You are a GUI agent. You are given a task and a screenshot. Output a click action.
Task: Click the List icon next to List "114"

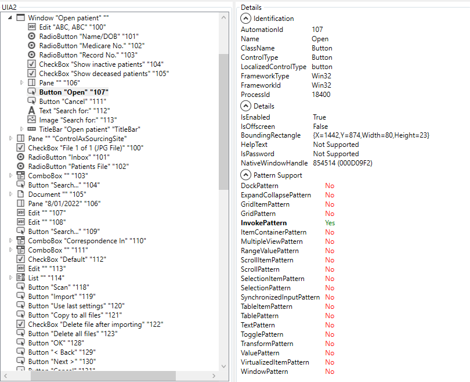(x=21, y=278)
